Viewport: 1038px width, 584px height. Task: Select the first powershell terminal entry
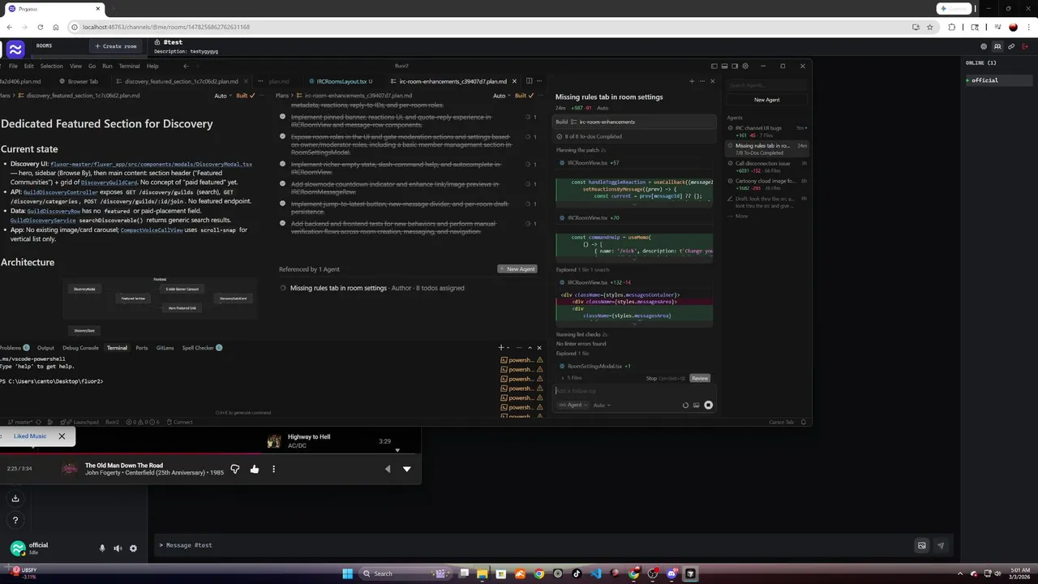point(521,360)
